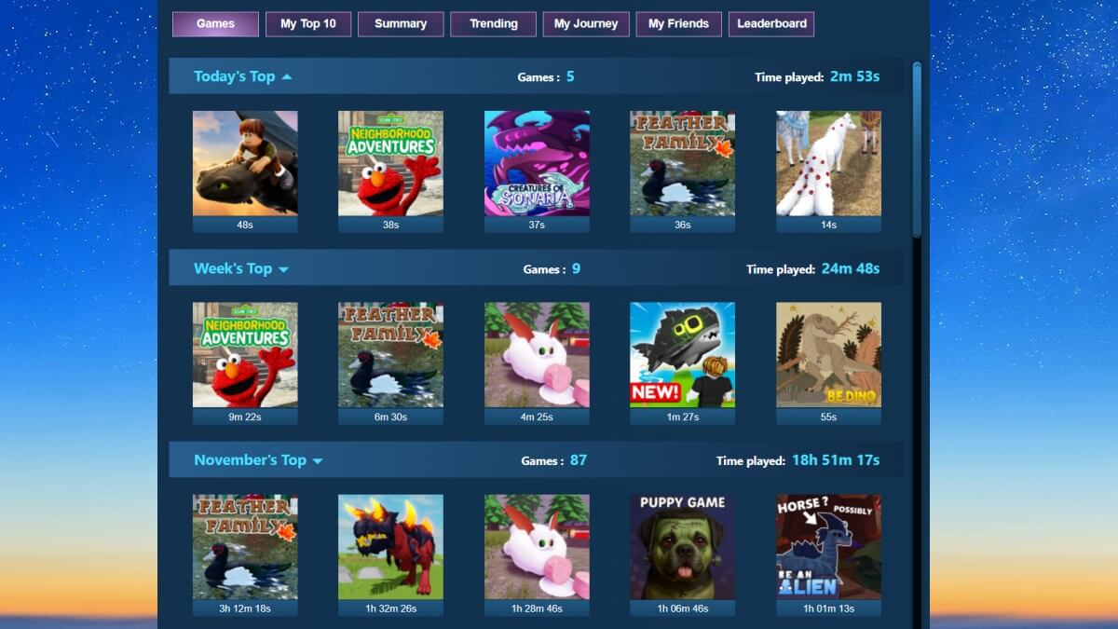Open the Trending tab

click(494, 24)
